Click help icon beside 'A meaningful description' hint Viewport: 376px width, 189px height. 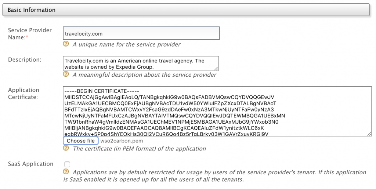pos(66,74)
